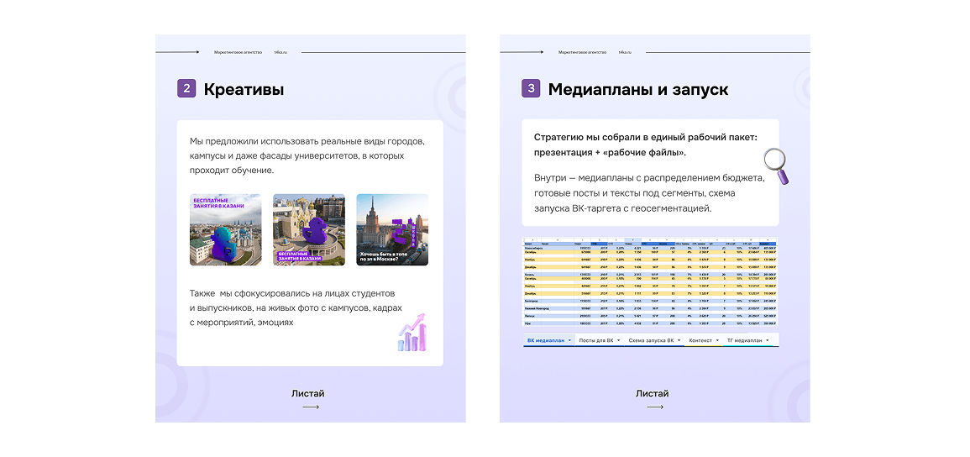This screenshot has height=457, width=970.
Task: Click the purple number 3 badge
Action: coord(531,88)
